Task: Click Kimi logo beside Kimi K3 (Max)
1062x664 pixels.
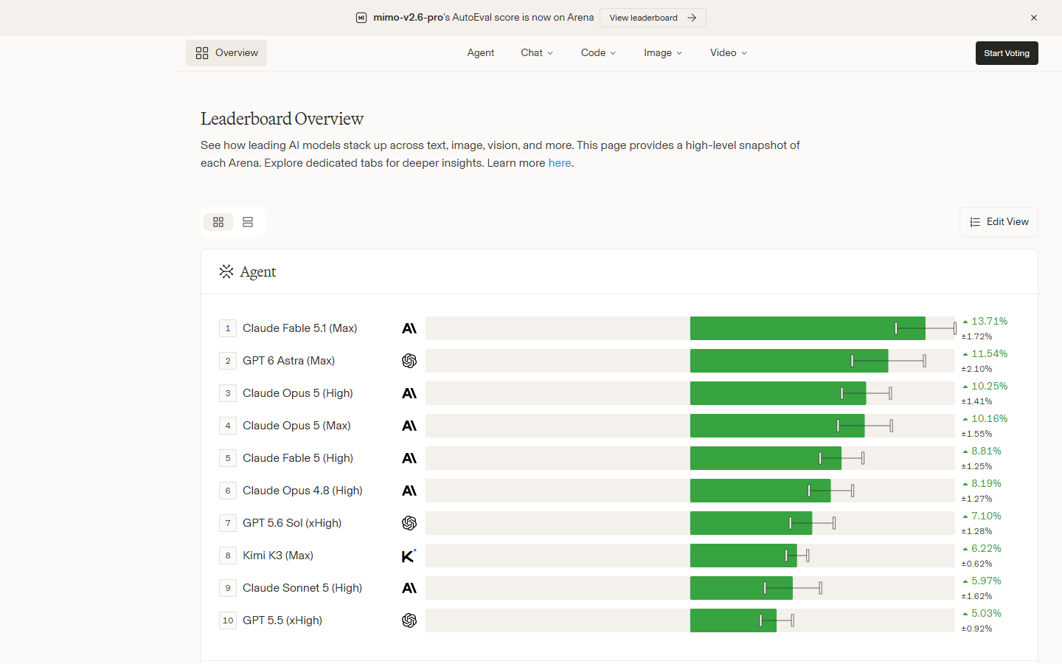Action: click(x=409, y=556)
